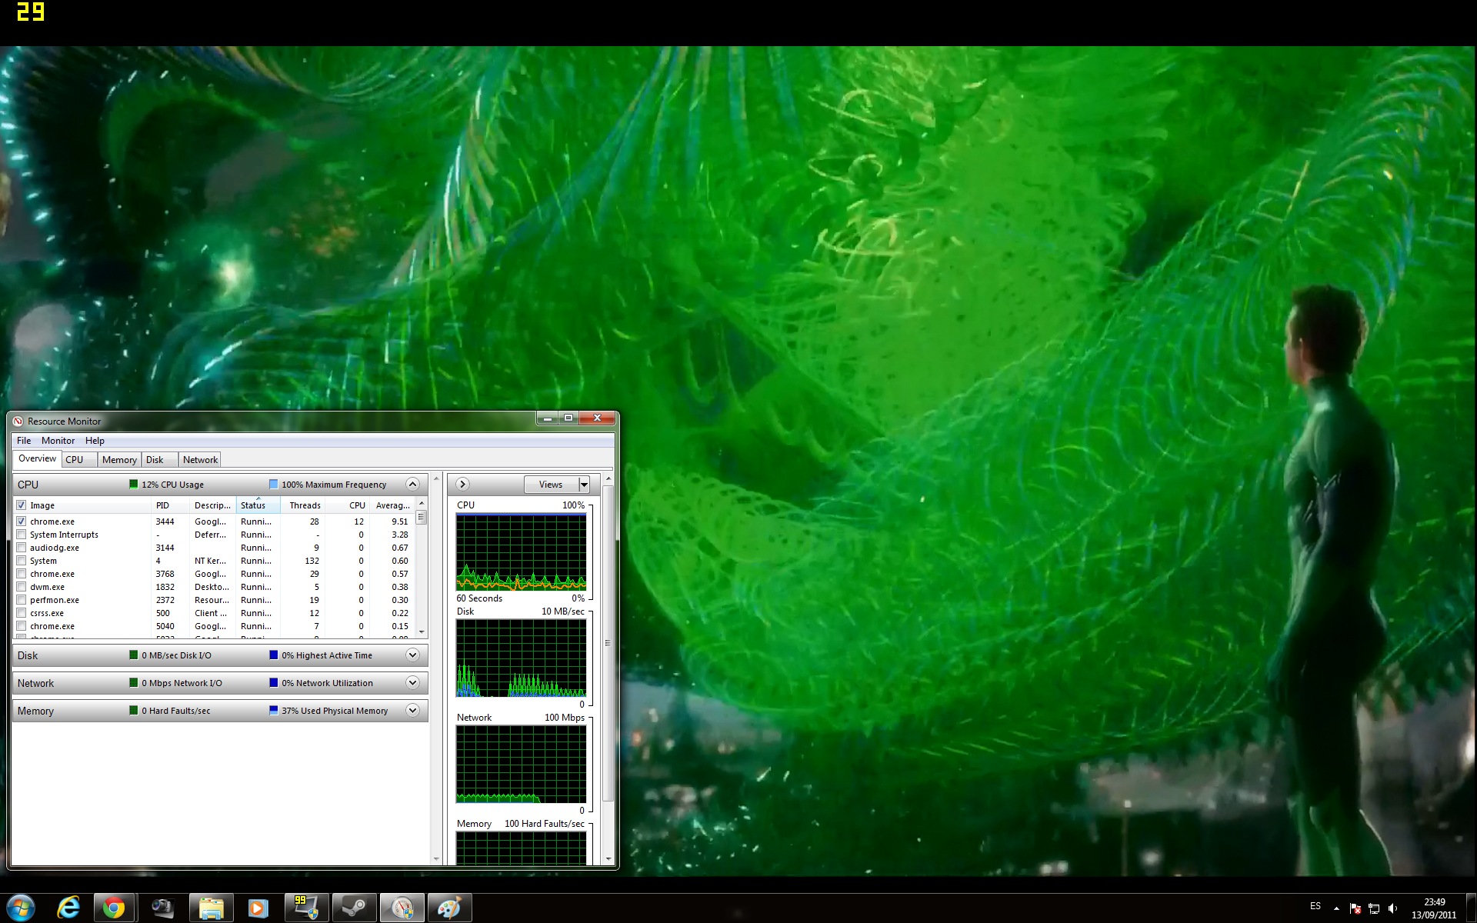
Task: Collapse graph pane with arrow button
Action: 462,485
